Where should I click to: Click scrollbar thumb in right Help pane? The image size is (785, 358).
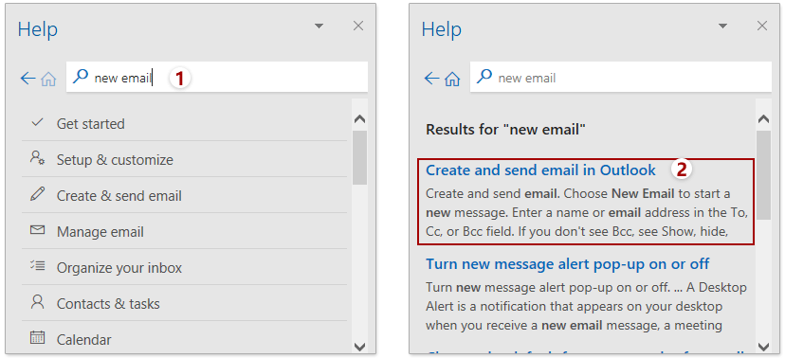coord(763,175)
